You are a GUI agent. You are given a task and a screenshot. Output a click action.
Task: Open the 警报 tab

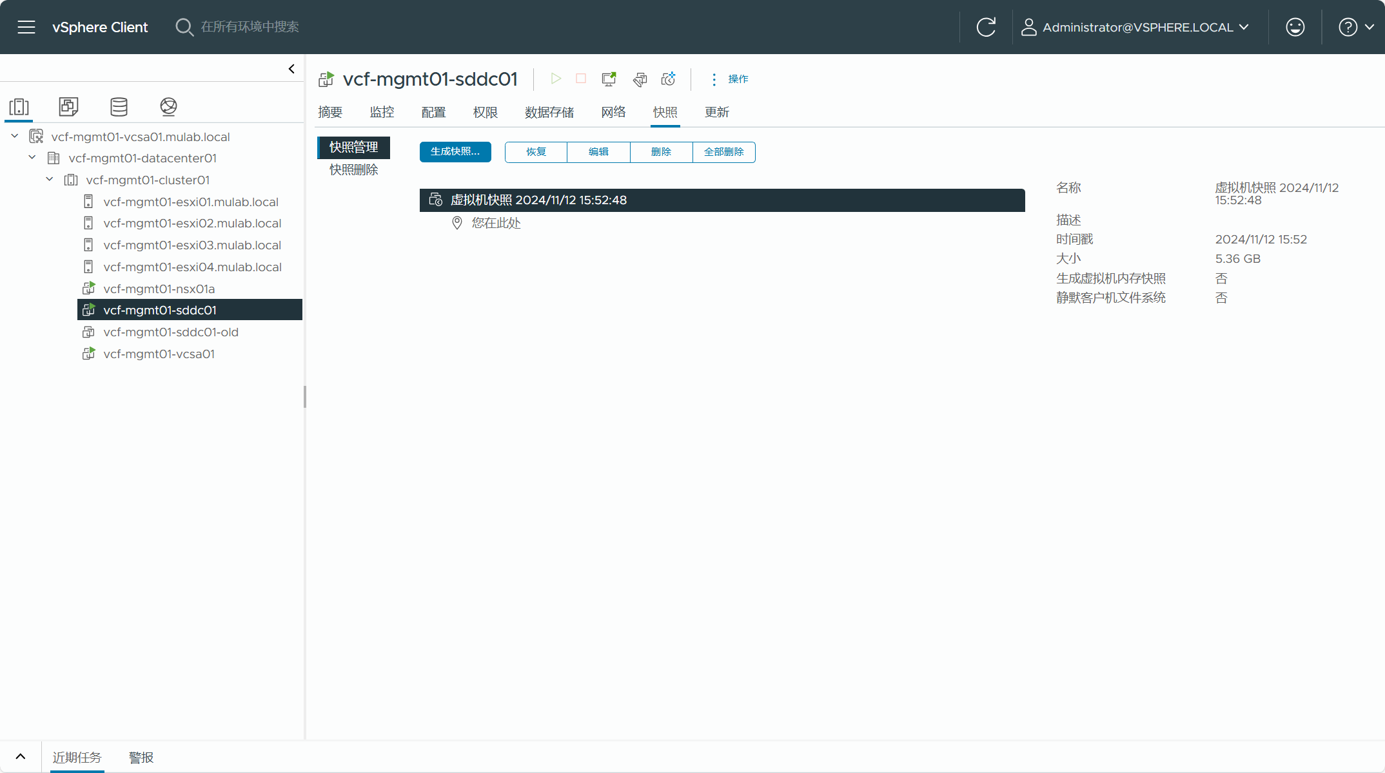click(x=141, y=758)
